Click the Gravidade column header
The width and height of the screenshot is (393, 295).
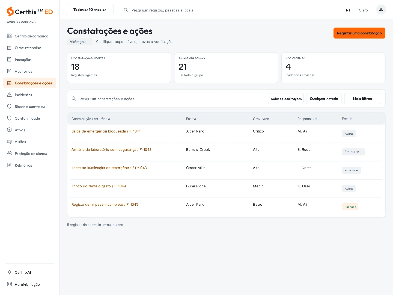click(x=261, y=119)
